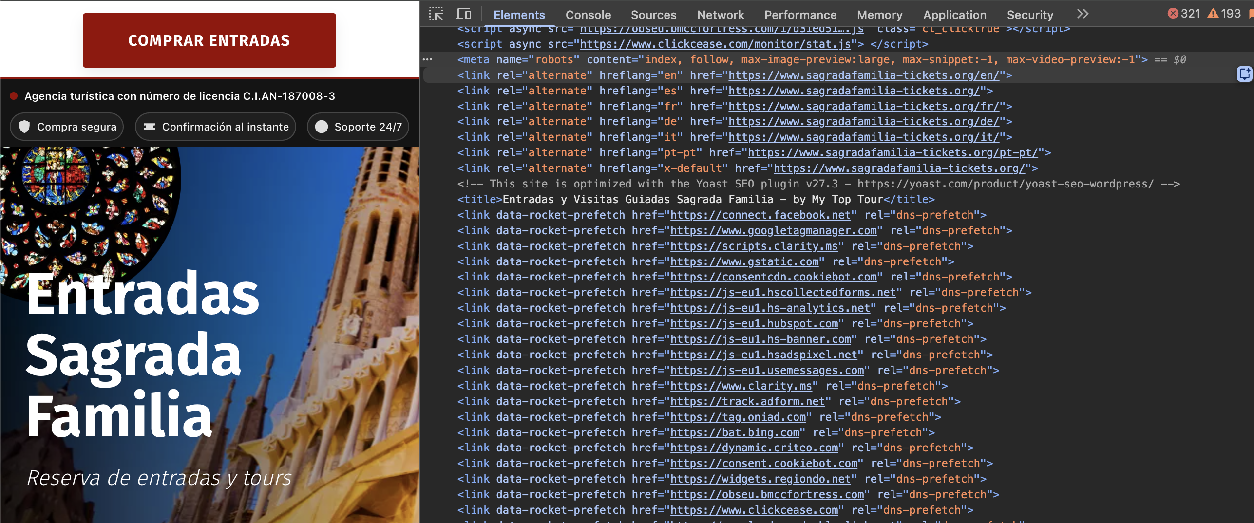Click the yellow warning count 193
1254x523 pixels.
pyautogui.click(x=1224, y=14)
